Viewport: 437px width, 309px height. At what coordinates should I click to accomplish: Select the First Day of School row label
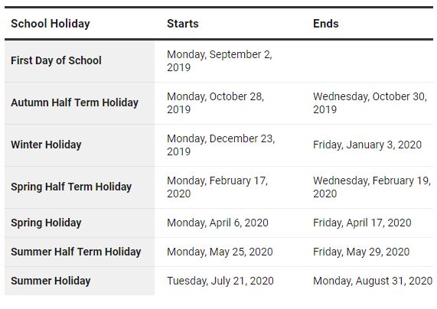56,60
